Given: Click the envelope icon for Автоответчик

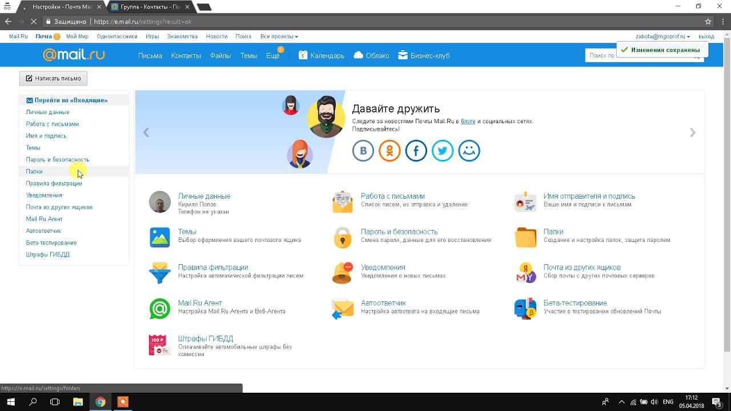Looking at the screenshot, I should coord(343,309).
